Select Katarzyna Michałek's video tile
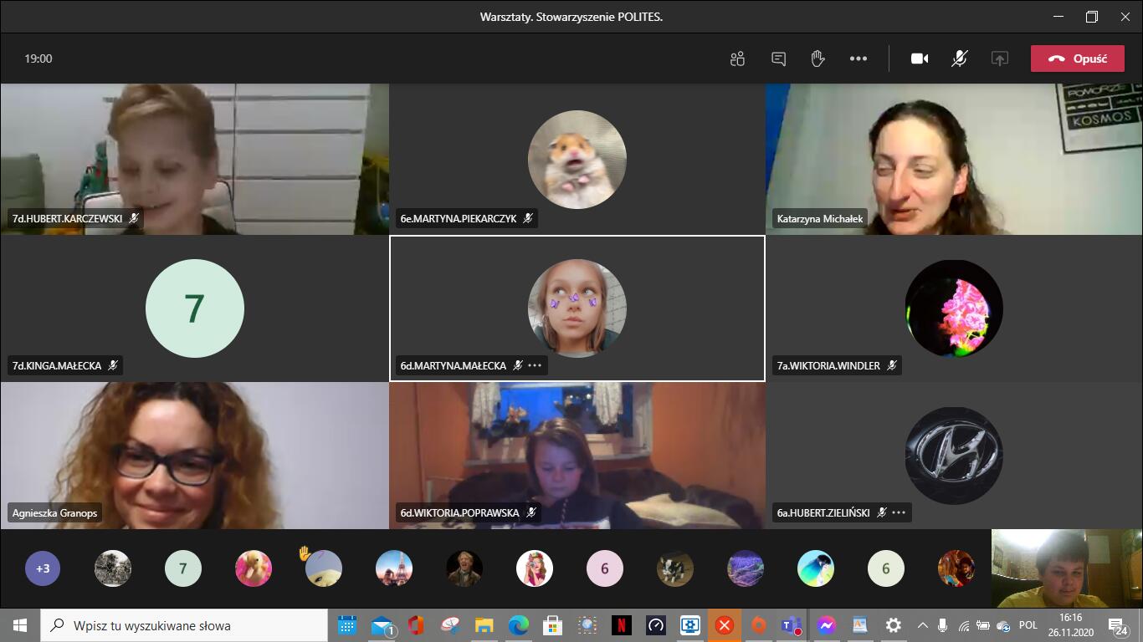This screenshot has width=1143, height=642. (x=954, y=159)
